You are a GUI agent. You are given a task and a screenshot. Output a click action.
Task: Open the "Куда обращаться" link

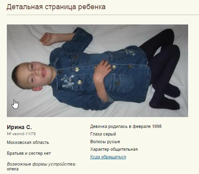click(x=108, y=157)
